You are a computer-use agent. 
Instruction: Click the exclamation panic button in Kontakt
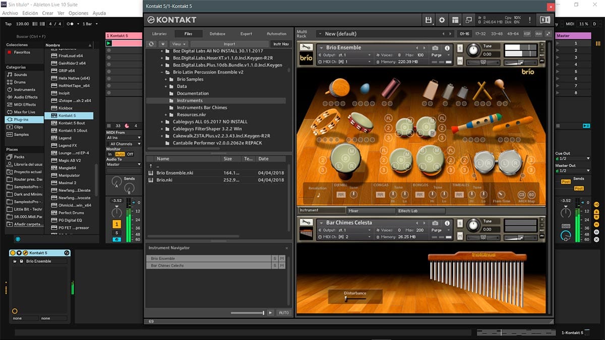point(529,20)
